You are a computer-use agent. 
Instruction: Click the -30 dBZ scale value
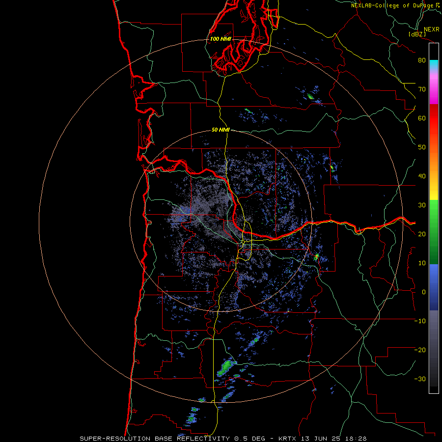pyautogui.click(x=420, y=379)
